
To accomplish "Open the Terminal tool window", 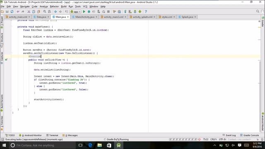I will pos(52,135).
